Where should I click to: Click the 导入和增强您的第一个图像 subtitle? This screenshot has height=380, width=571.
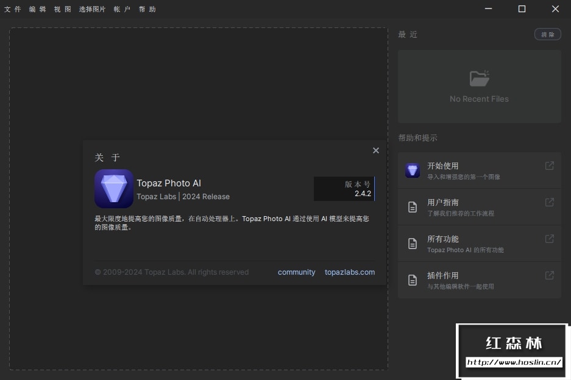(464, 177)
